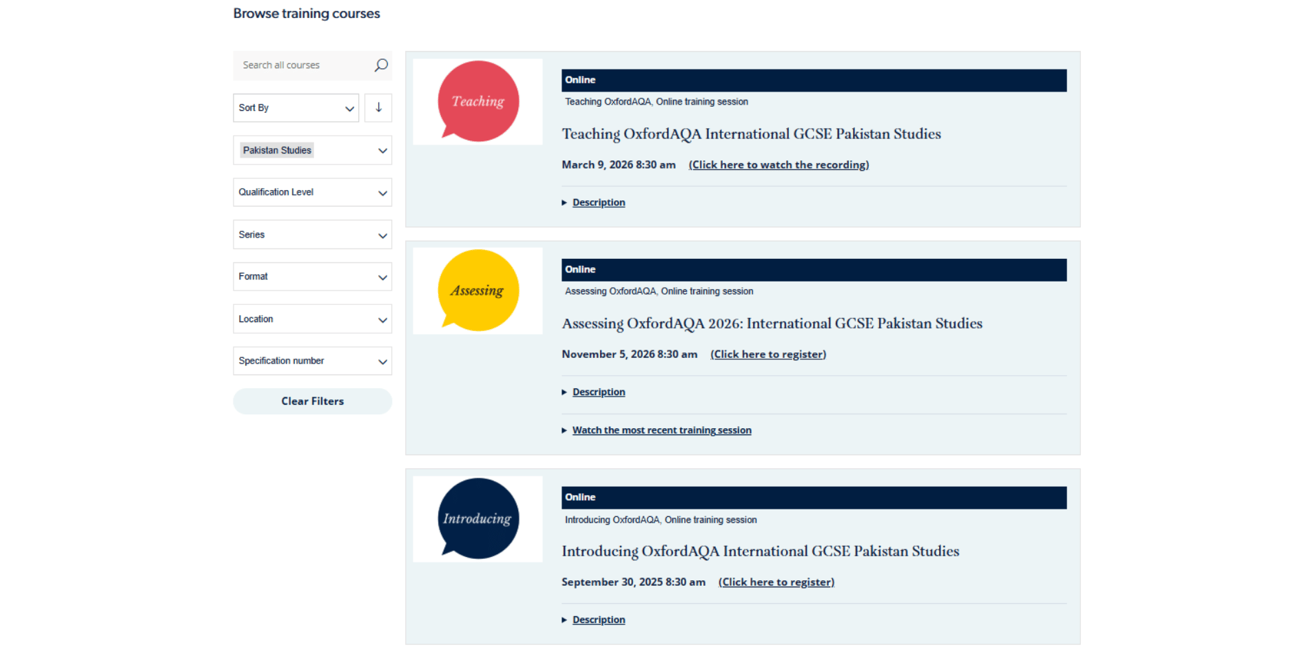Expand the Format filter dropdown
1309x654 pixels.
313,277
